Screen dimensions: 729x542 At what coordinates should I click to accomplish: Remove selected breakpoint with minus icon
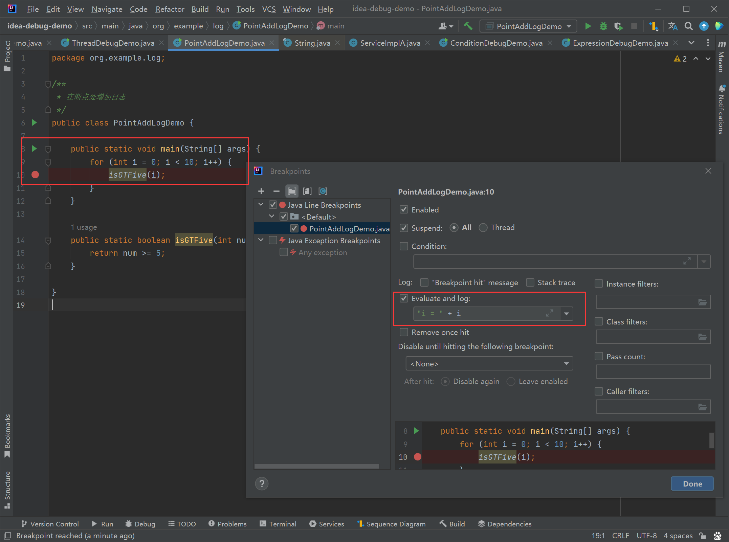pyautogui.click(x=276, y=191)
